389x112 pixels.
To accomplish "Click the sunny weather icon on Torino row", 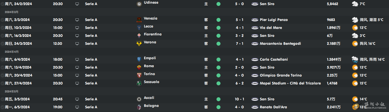I will point(355,75).
